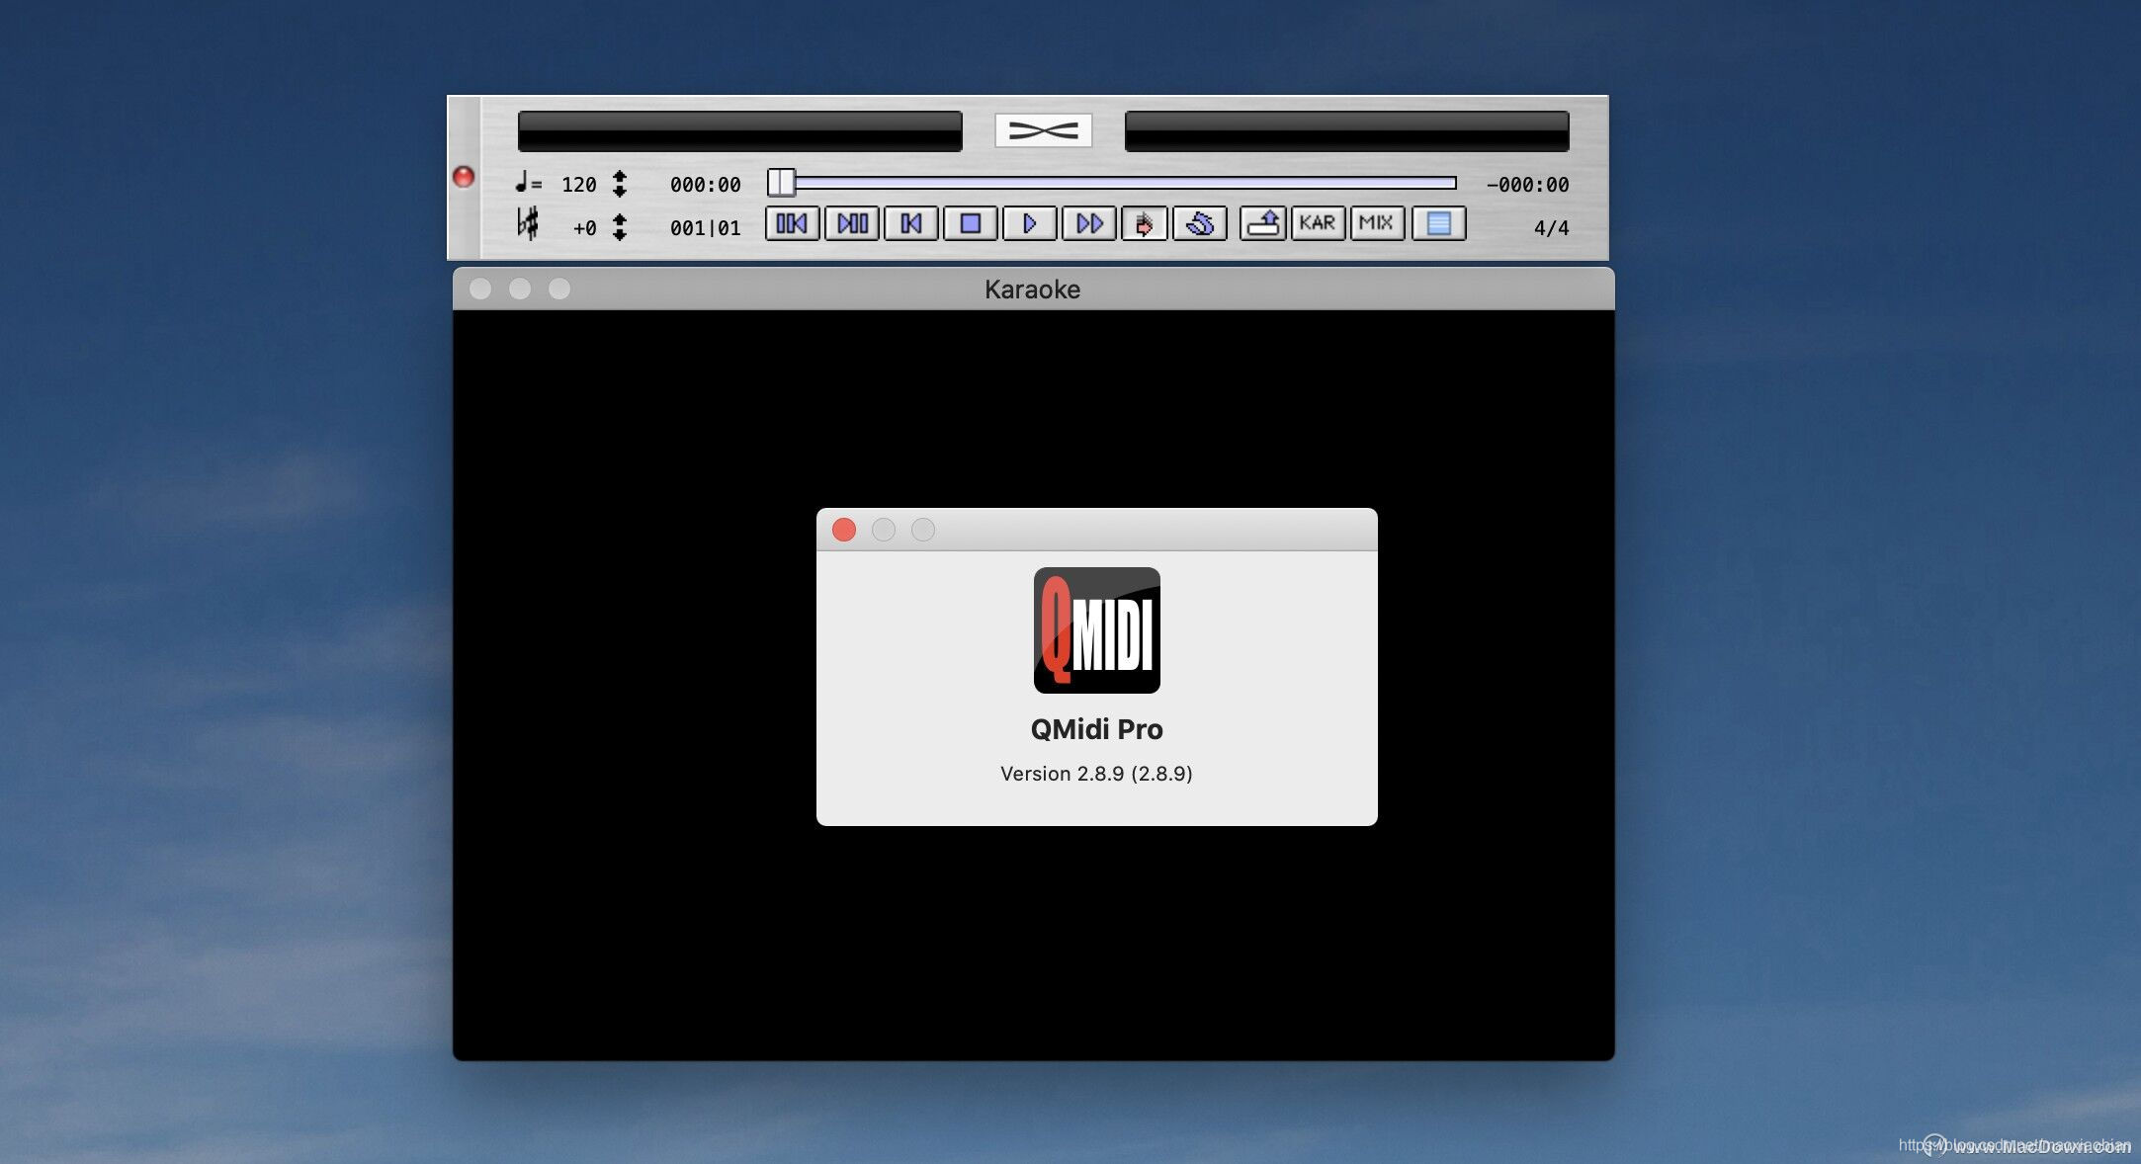
Task: Click the QMidi app logo image
Action: pos(1096,630)
